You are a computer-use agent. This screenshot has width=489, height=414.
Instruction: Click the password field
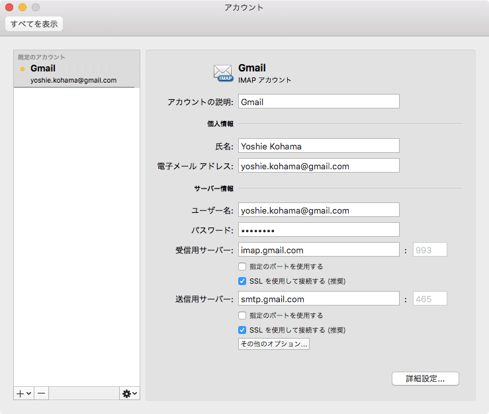[x=318, y=230]
